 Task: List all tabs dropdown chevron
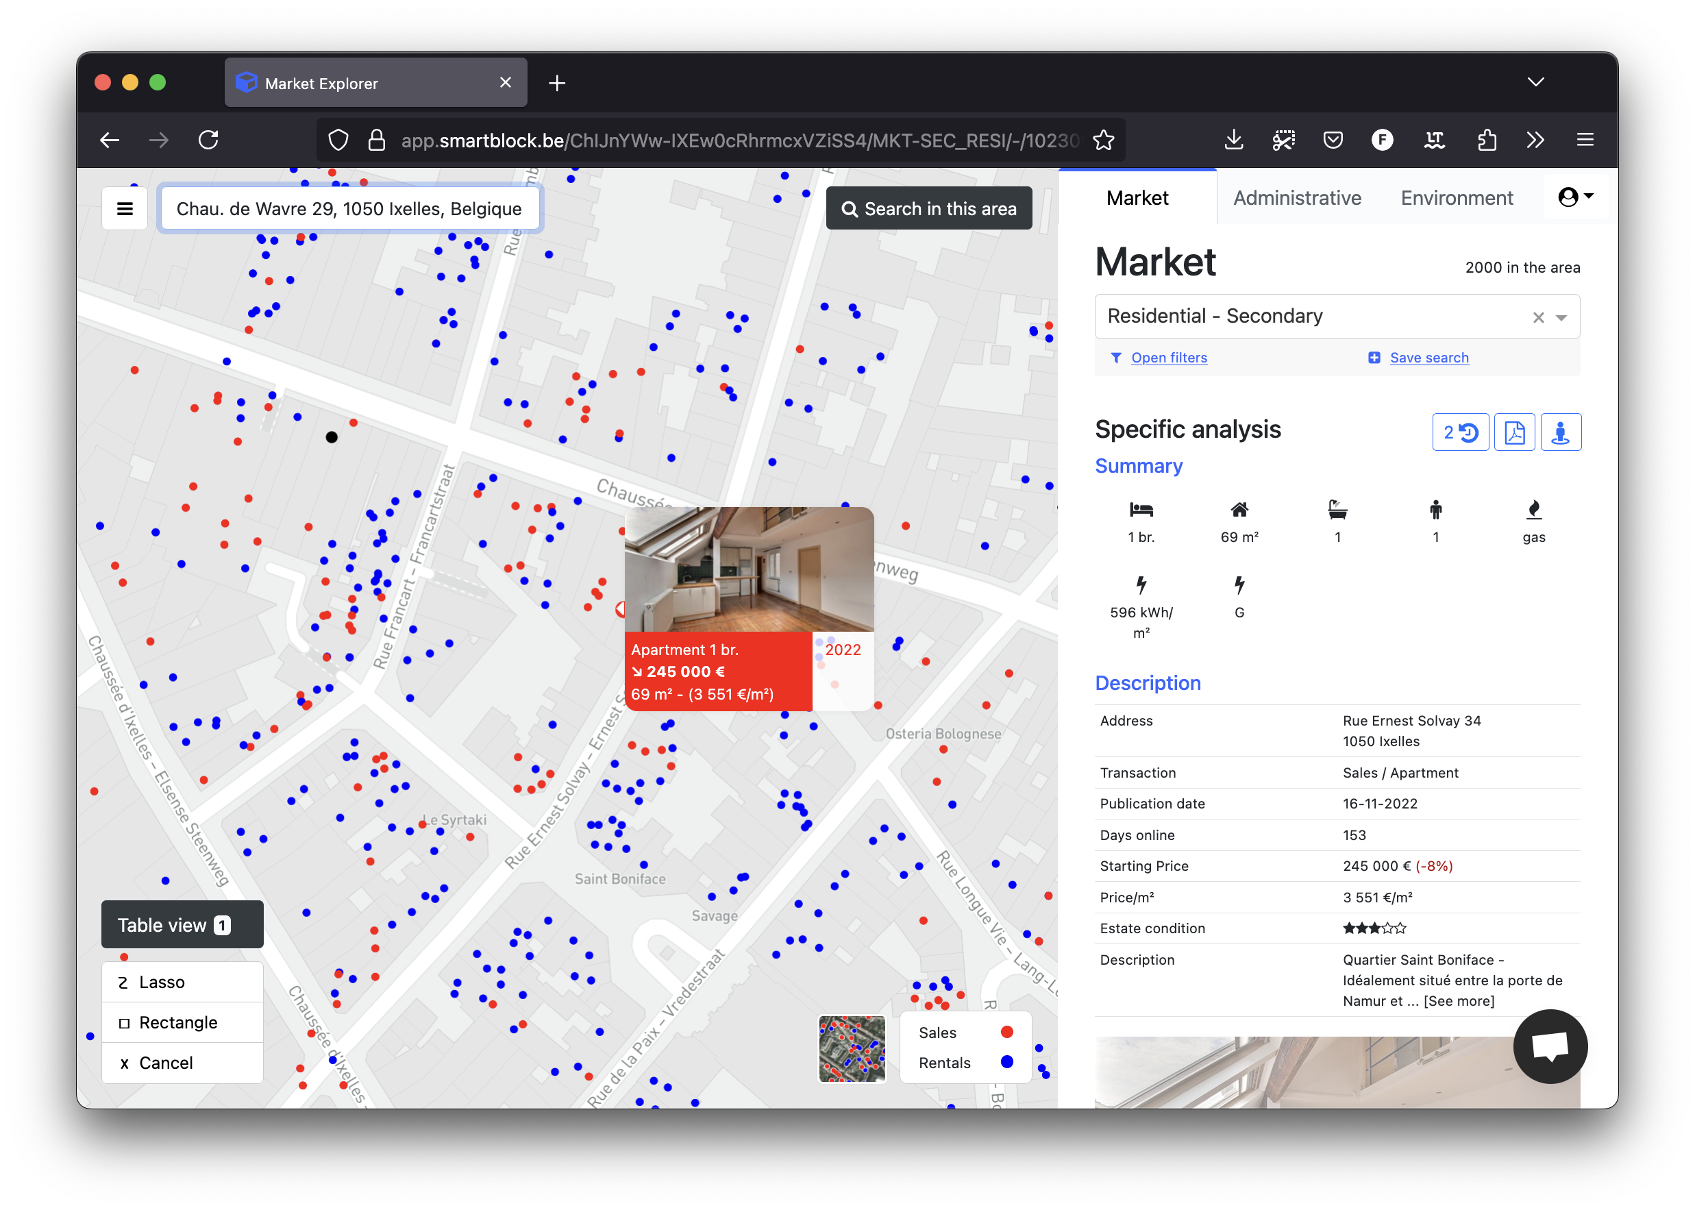(1535, 82)
